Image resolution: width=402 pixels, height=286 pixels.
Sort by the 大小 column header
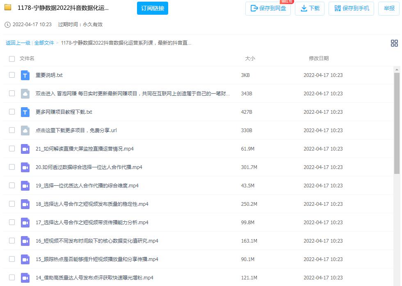(x=250, y=59)
